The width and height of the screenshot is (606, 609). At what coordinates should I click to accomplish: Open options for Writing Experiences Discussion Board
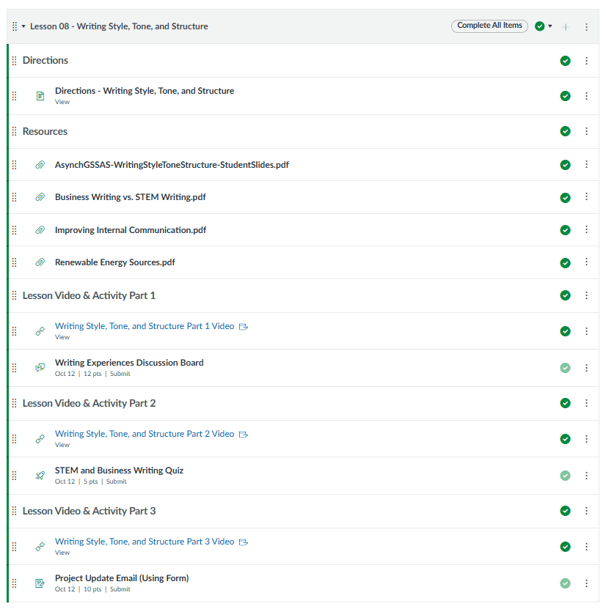click(x=587, y=368)
